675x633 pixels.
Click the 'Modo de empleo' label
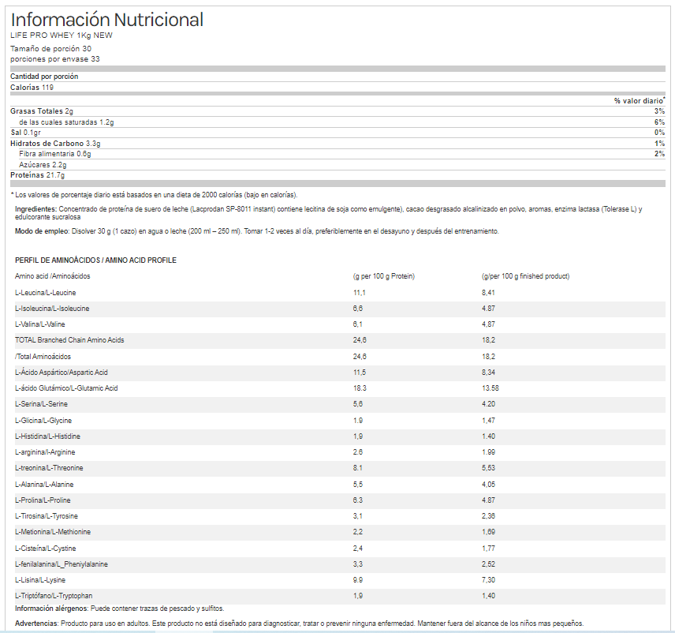tap(42, 231)
